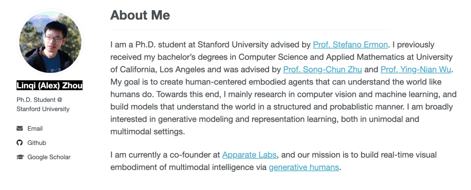The width and height of the screenshot is (471, 190).
Task: Open the Google Scholar text link
Action: (x=49, y=157)
